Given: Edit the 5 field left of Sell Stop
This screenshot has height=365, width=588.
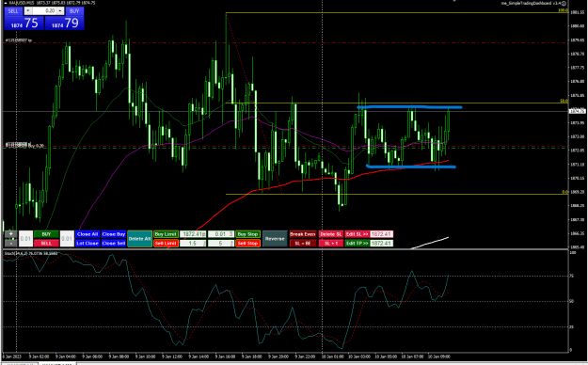Looking at the screenshot, I should click(x=221, y=243).
